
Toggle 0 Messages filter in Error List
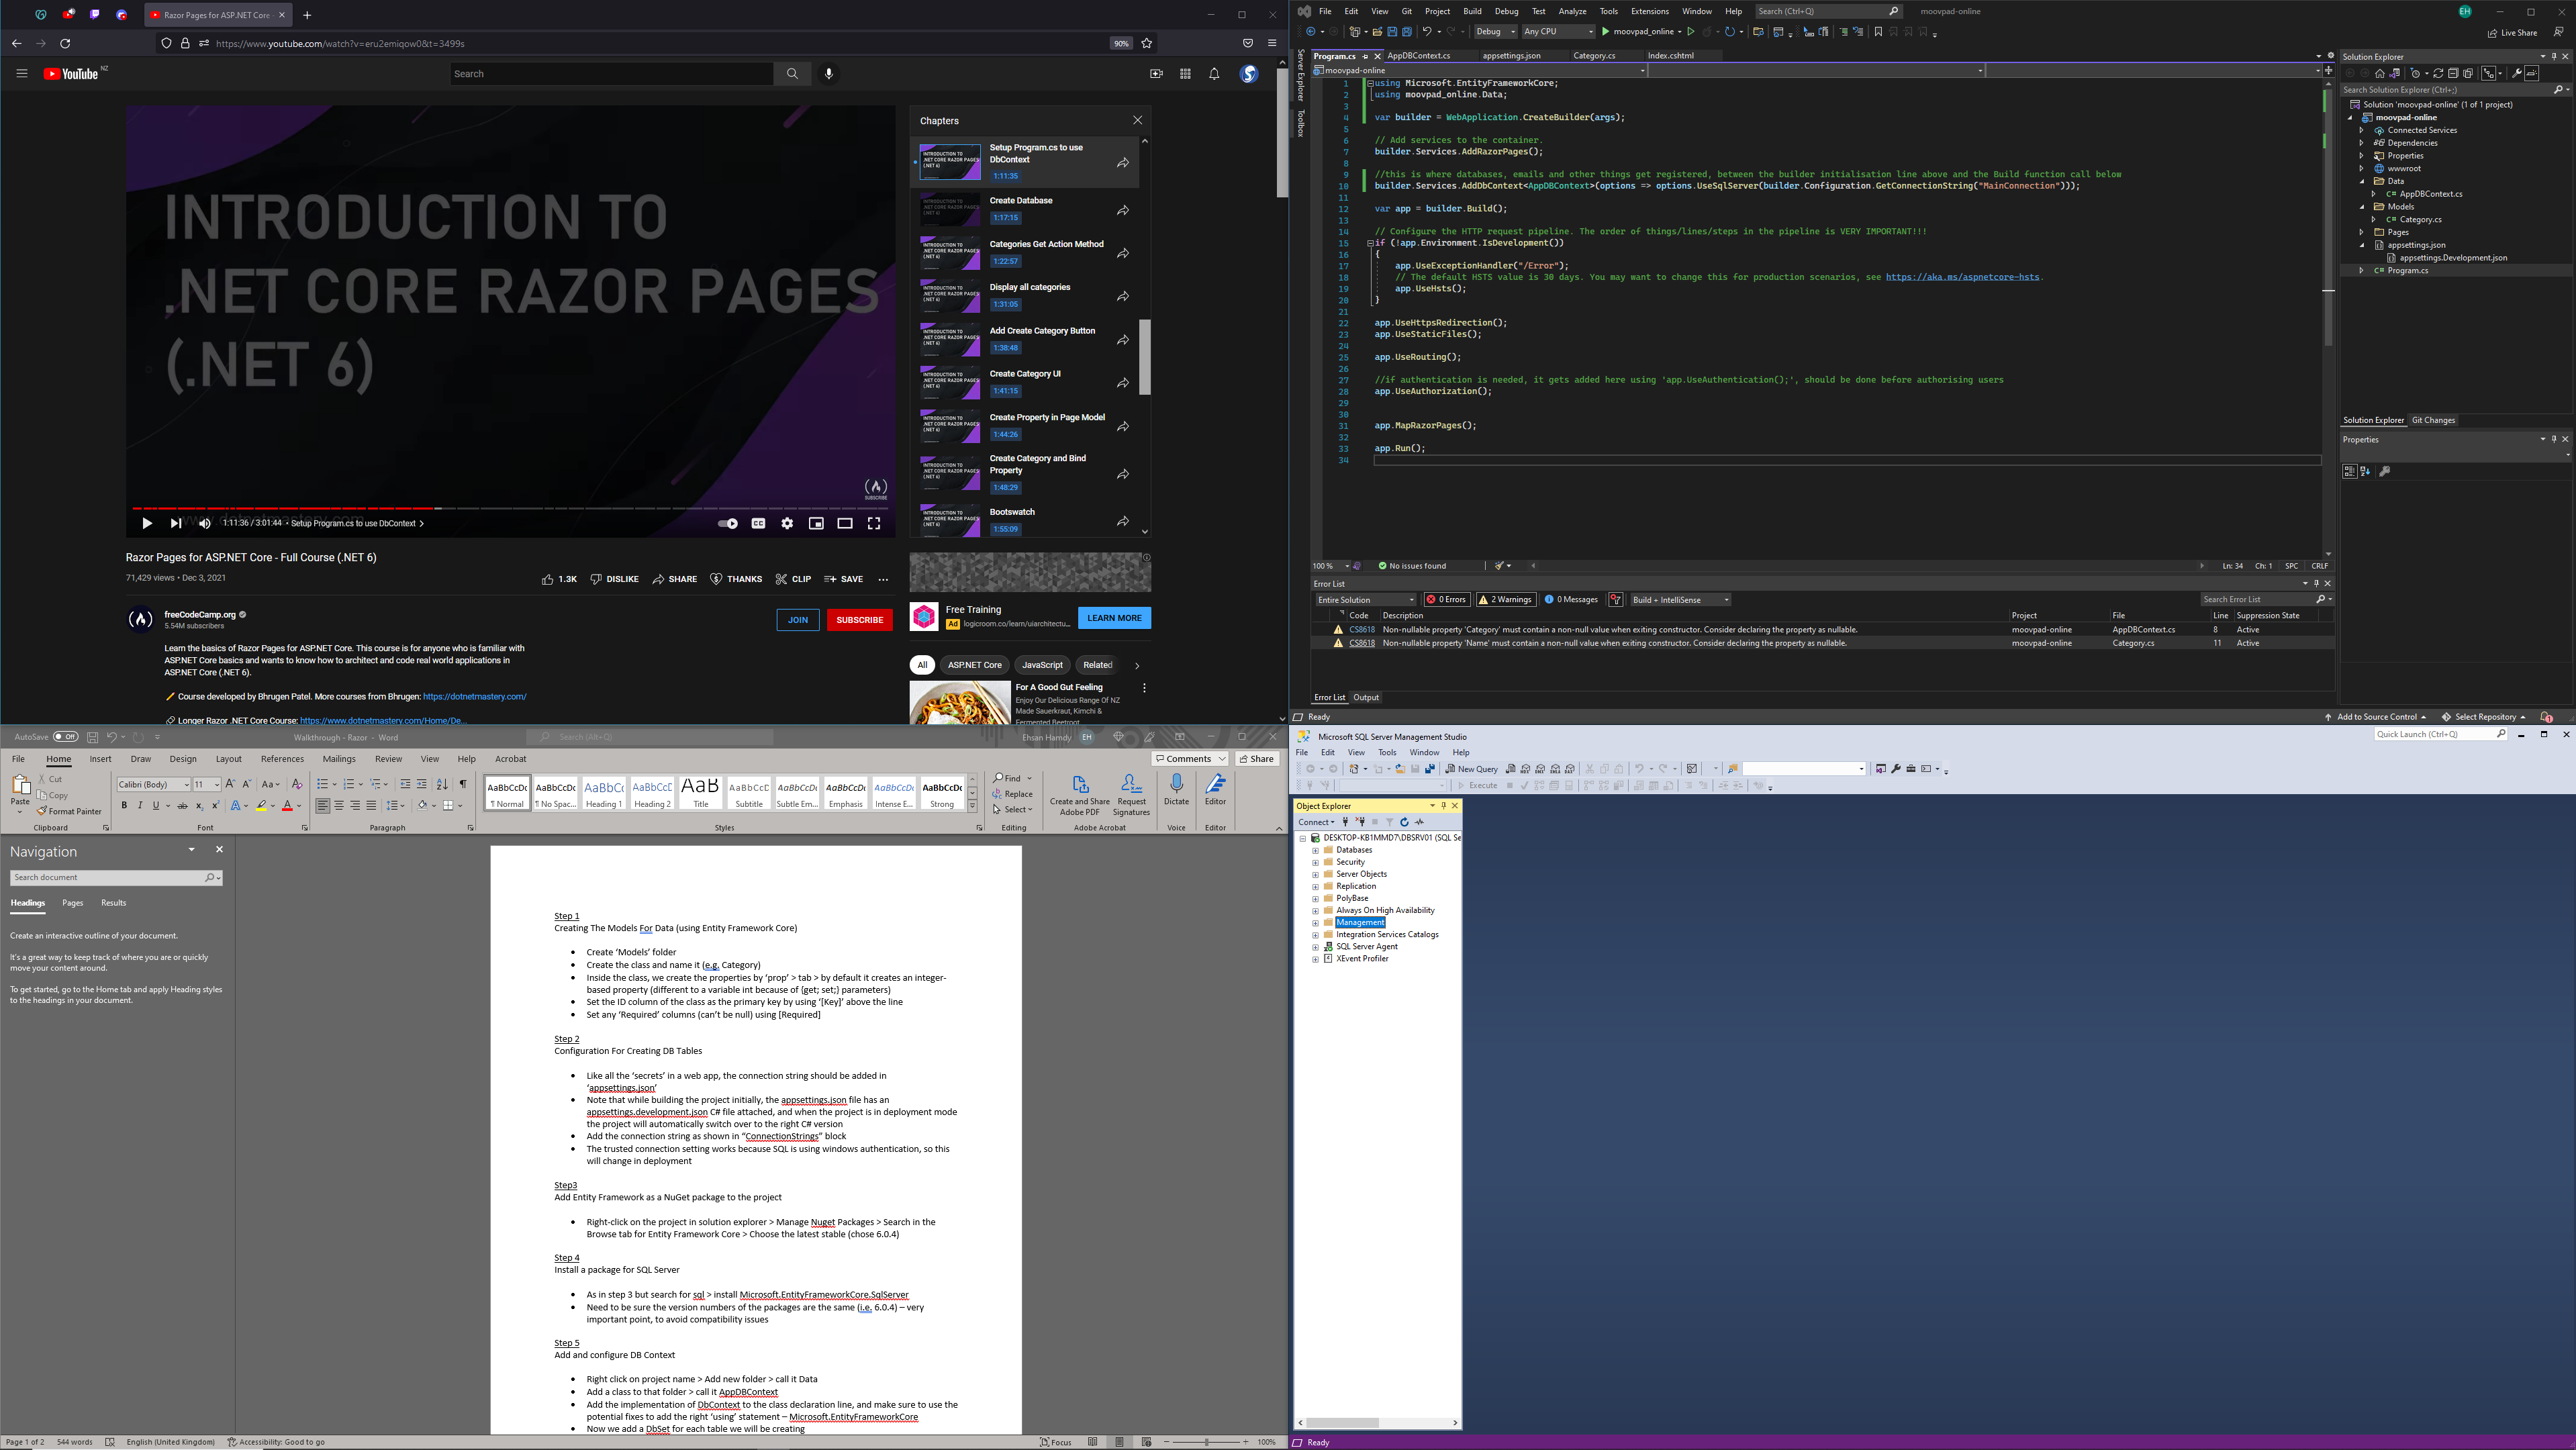1571,600
